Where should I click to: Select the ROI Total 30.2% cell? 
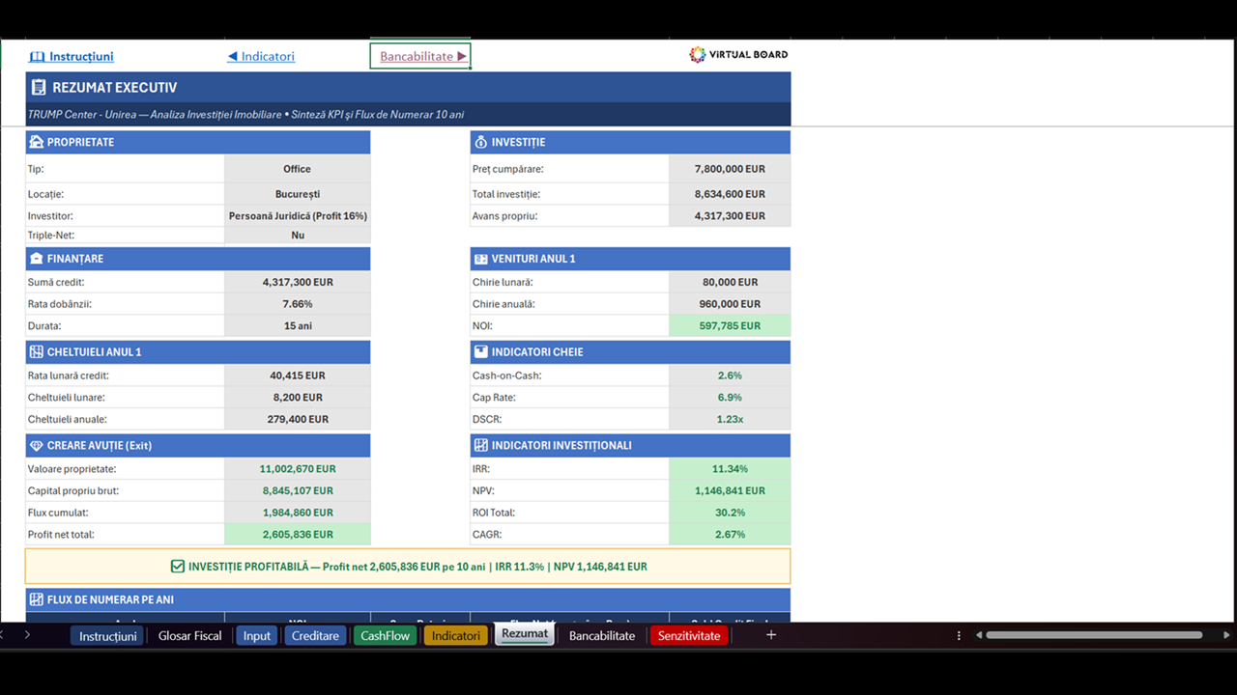[730, 513]
